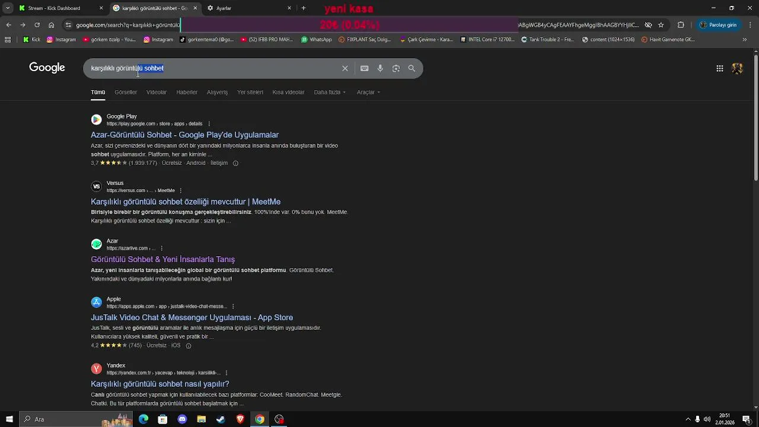Open the Google account avatar
The height and width of the screenshot is (427, 759).
click(x=738, y=68)
